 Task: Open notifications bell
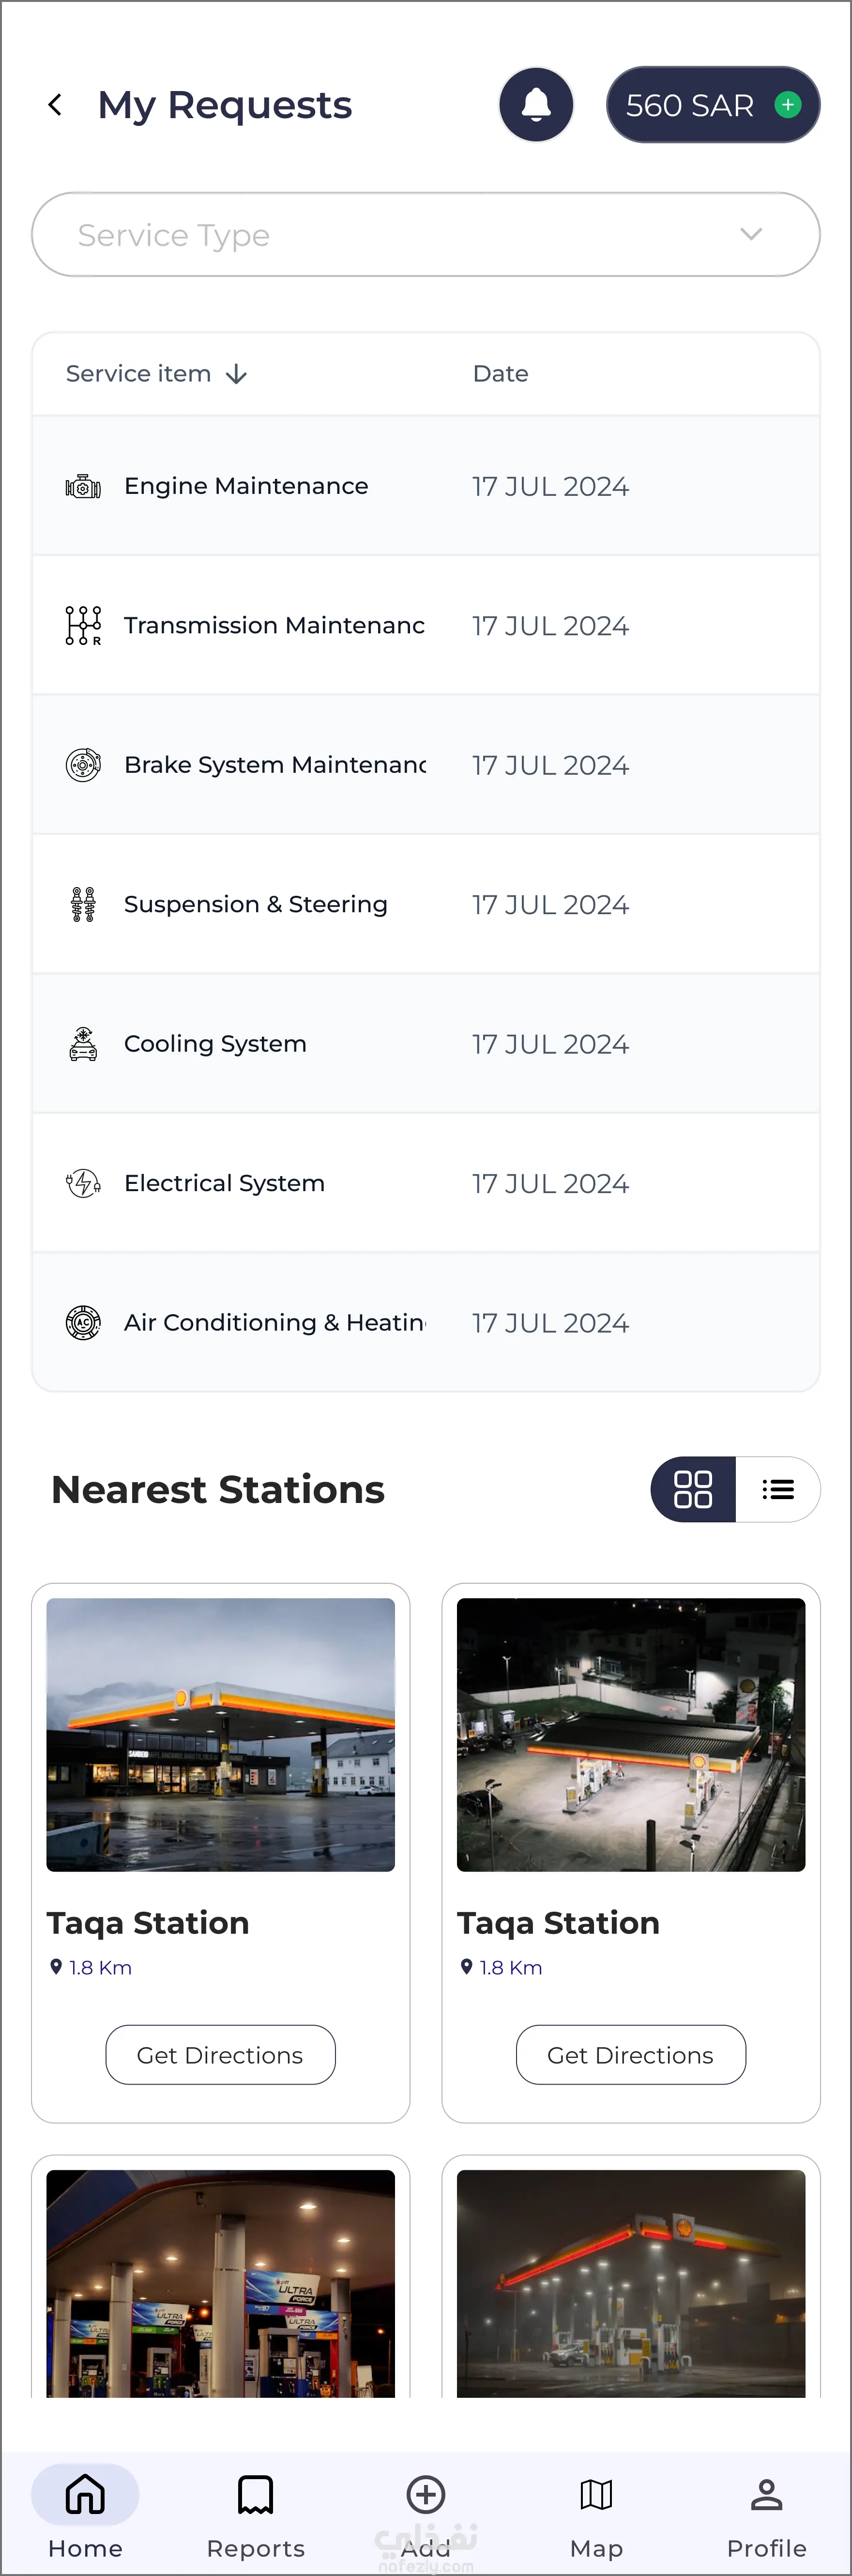point(536,105)
